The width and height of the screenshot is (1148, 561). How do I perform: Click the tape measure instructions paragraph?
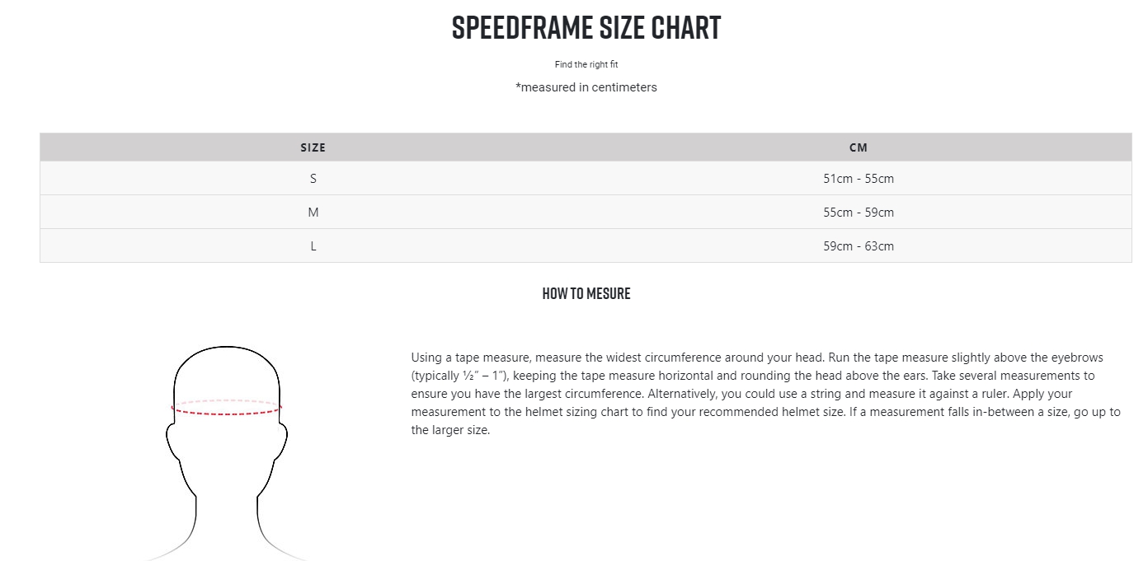click(767, 394)
